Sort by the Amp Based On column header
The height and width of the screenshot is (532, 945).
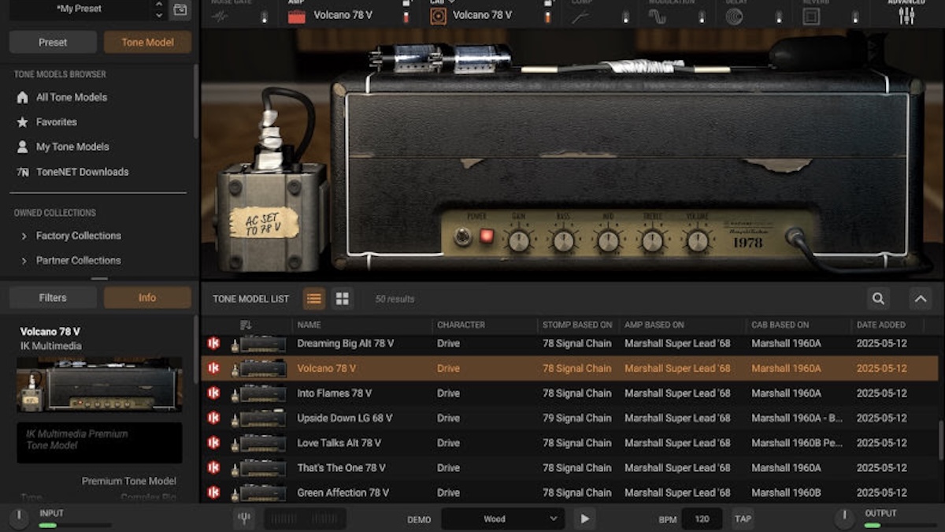click(654, 325)
